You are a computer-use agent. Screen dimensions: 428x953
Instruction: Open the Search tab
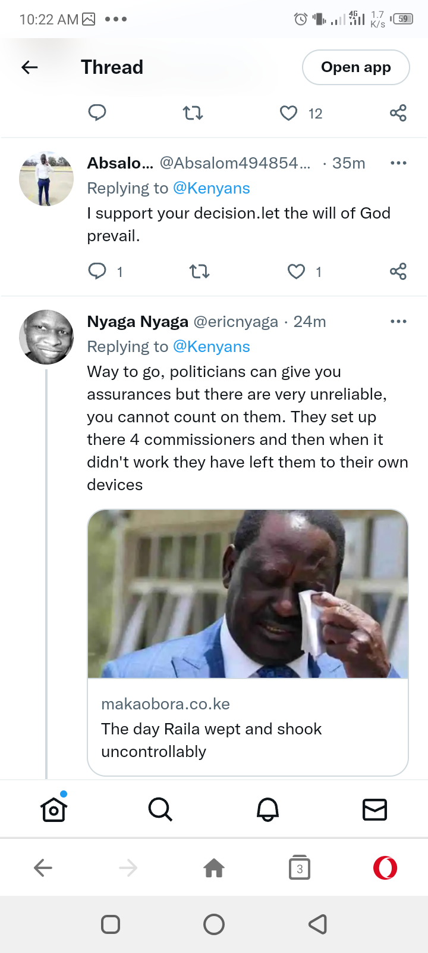click(x=160, y=809)
